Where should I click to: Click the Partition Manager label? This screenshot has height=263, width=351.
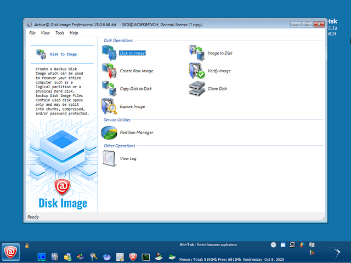coord(137,133)
